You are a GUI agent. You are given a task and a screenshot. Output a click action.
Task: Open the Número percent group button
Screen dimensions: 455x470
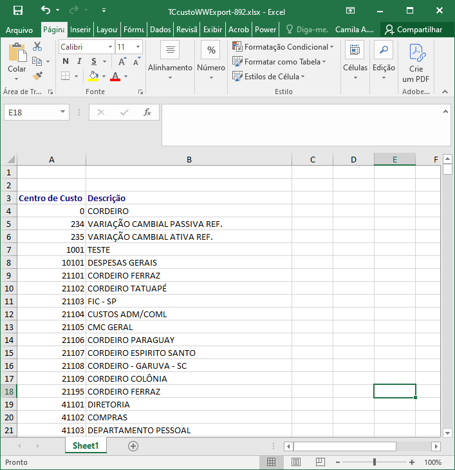coord(211,61)
